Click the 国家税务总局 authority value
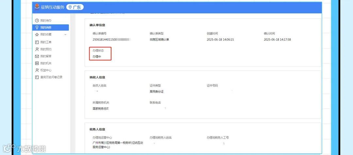Image resolution: width=353 pixels, height=155 pixels. point(101,109)
